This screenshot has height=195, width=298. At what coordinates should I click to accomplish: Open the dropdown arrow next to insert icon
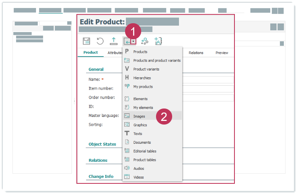pyautogui.click(x=133, y=41)
